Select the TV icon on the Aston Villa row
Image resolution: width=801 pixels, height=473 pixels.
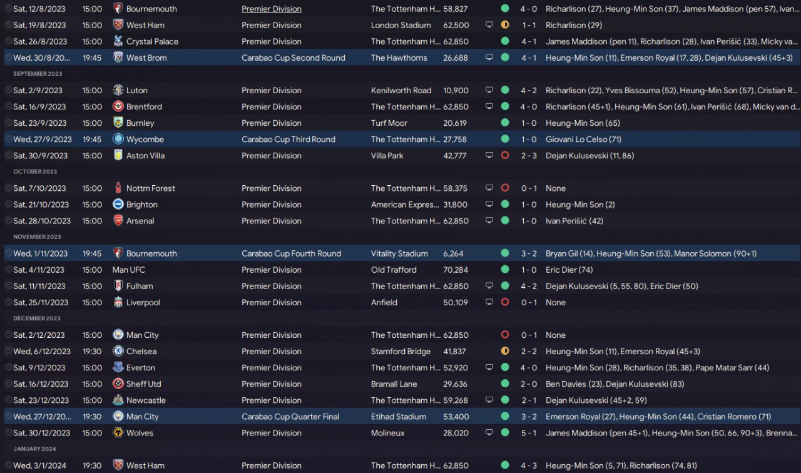(x=489, y=155)
